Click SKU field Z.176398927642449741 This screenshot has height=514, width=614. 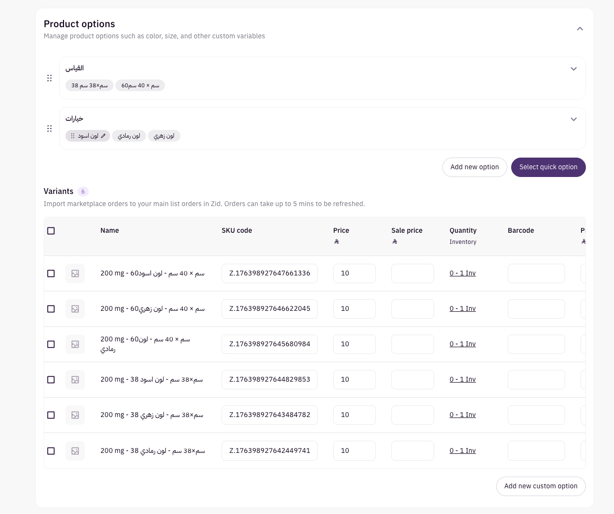270,450
